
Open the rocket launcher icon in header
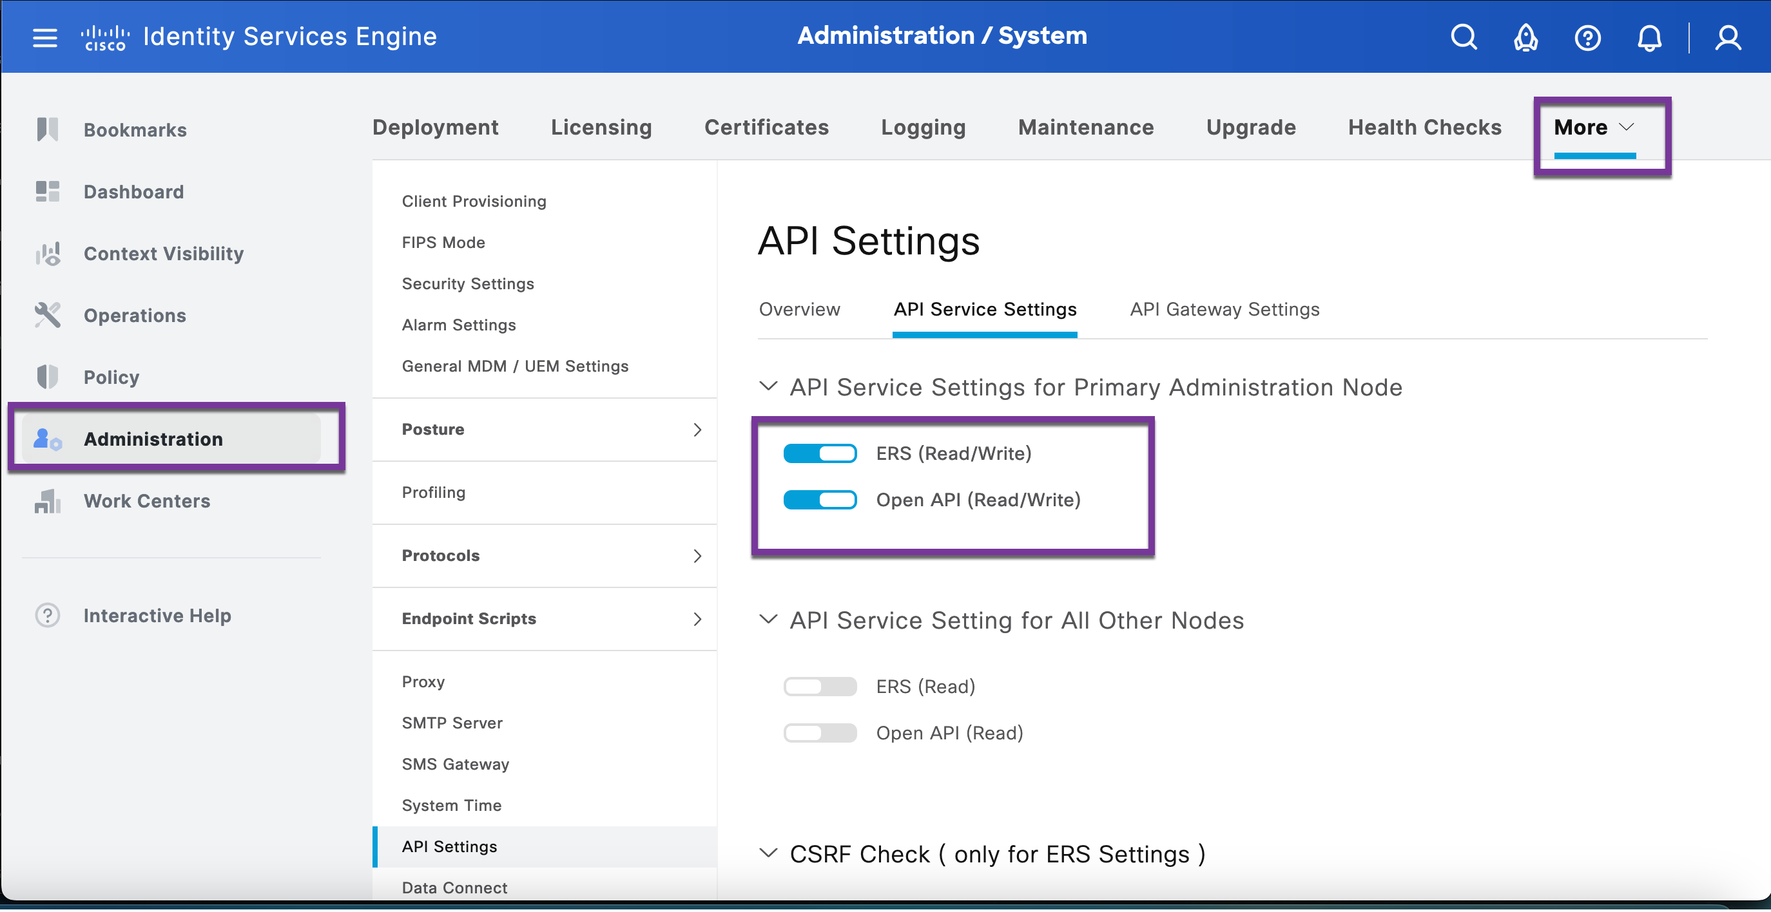click(1525, 37)
